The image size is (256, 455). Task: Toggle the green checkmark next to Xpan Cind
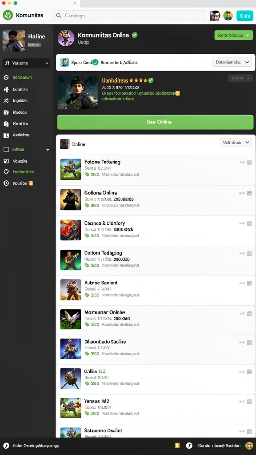point(95,62)
